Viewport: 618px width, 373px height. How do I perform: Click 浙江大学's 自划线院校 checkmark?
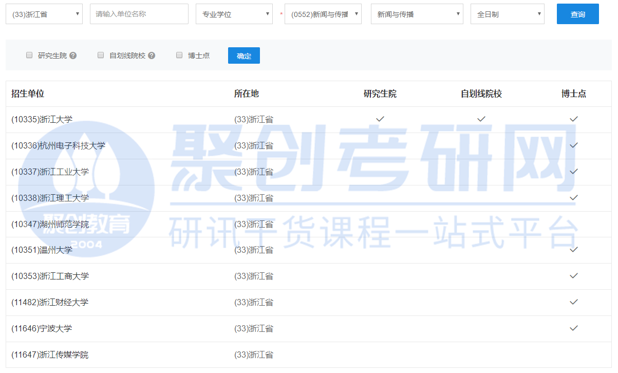click(x=481, y=119)
